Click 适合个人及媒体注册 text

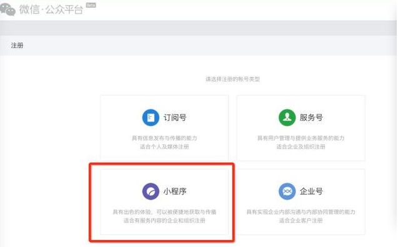click(164, 147)
